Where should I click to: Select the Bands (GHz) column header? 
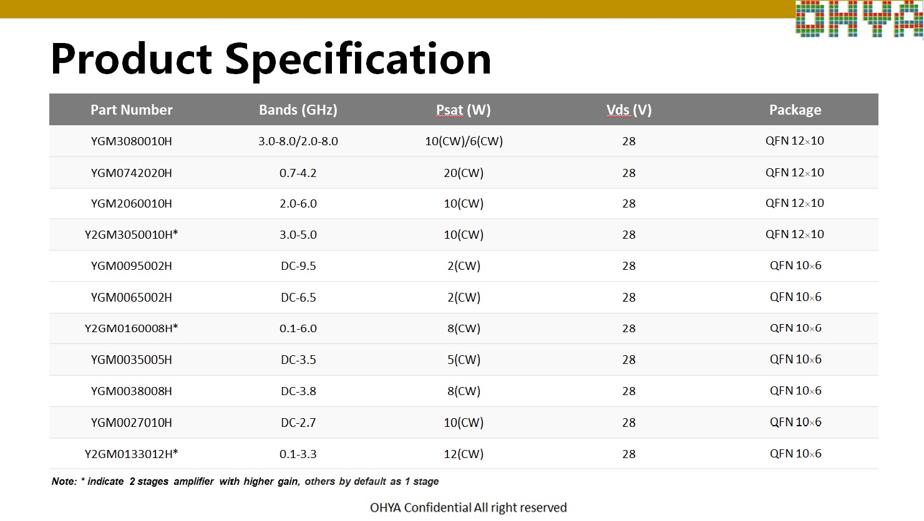pos(298,110)
